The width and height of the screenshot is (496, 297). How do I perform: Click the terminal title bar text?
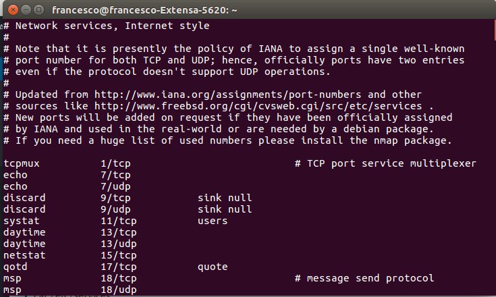pos(144,10)
